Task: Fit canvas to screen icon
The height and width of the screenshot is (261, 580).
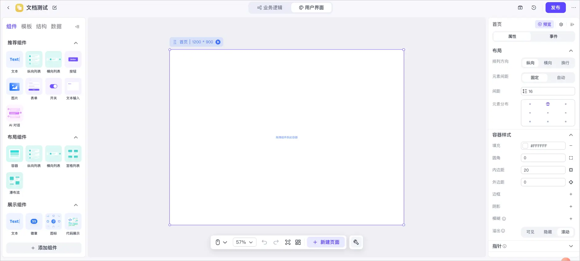Action: 288,242
